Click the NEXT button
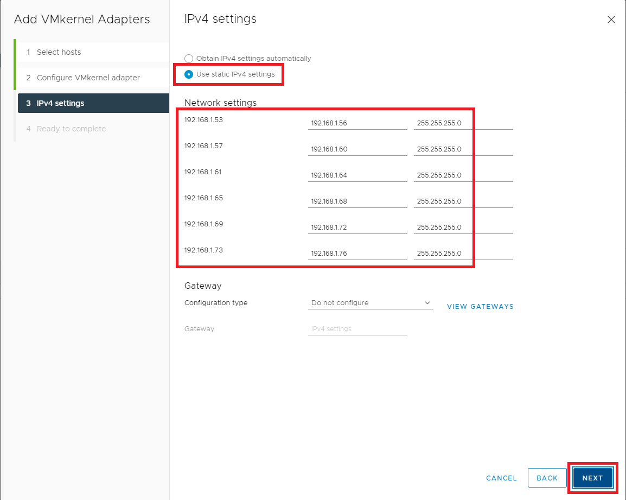The image size is (626, 500). (592, 478)
